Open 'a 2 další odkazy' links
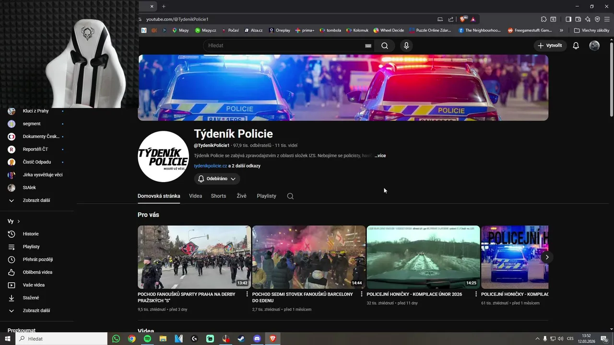 (x=244, y=166)
